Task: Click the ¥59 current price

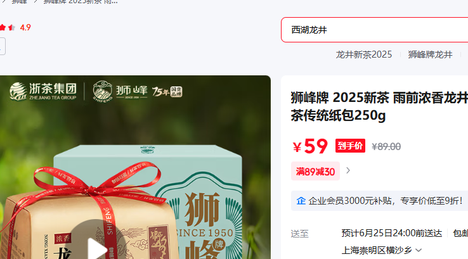Action: pyautogui.click(x=310, y=146)
